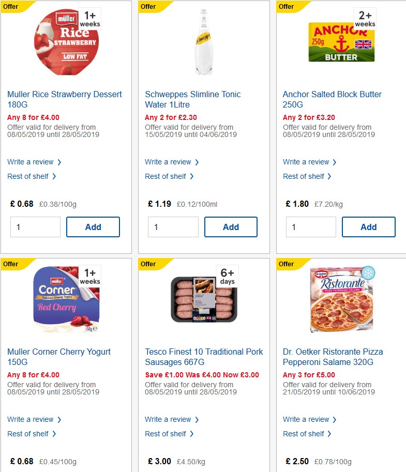Open Muller Rice Strawberry Dessert product page

[x=64, y=99]
